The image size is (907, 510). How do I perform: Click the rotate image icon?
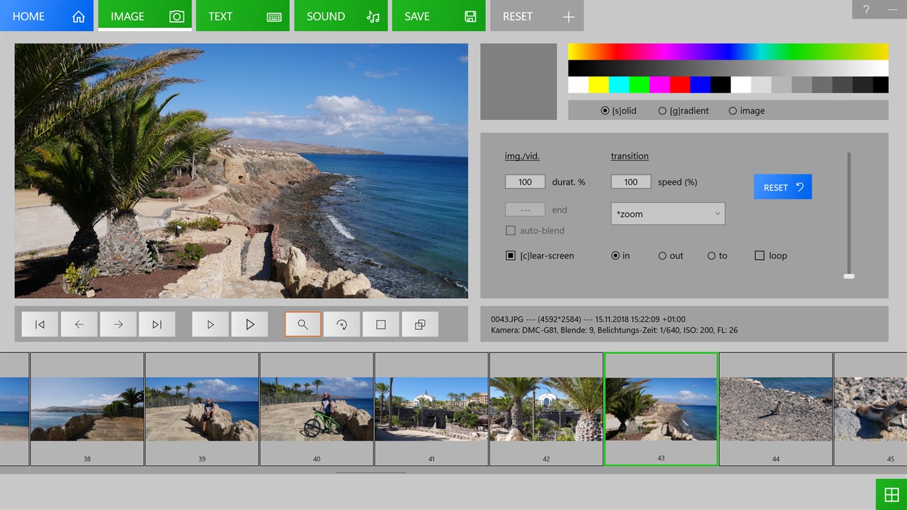click(x=342, y=324)
